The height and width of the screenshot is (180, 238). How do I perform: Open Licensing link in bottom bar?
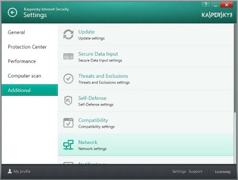coord(223,172)
